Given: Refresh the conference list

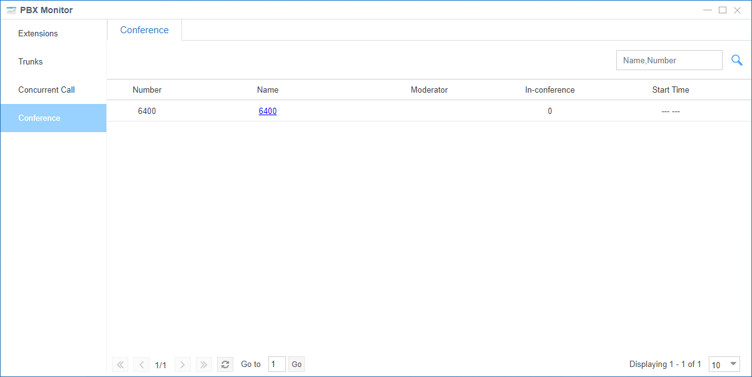Looking at the screenshot, I should (225, 364).
